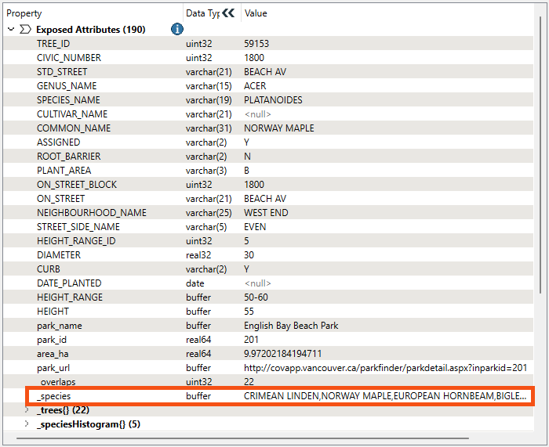Select the HEIGHT_RANGE attribute row

click(69, 297)
